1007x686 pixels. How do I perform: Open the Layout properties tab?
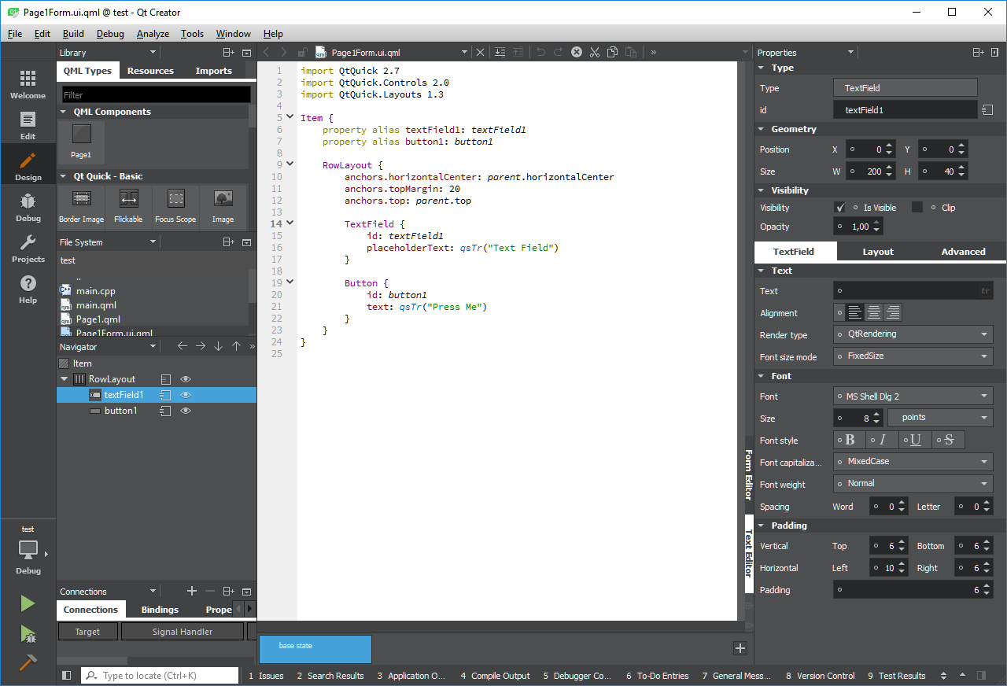tap(878, 252)
